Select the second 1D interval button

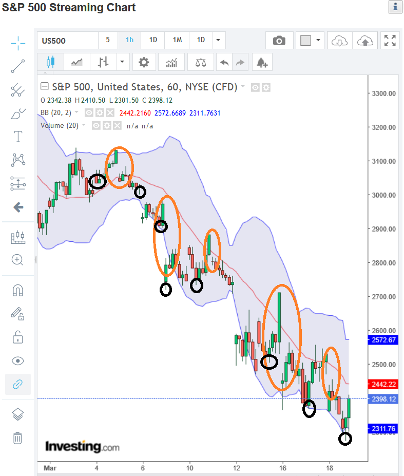[201, 40]
